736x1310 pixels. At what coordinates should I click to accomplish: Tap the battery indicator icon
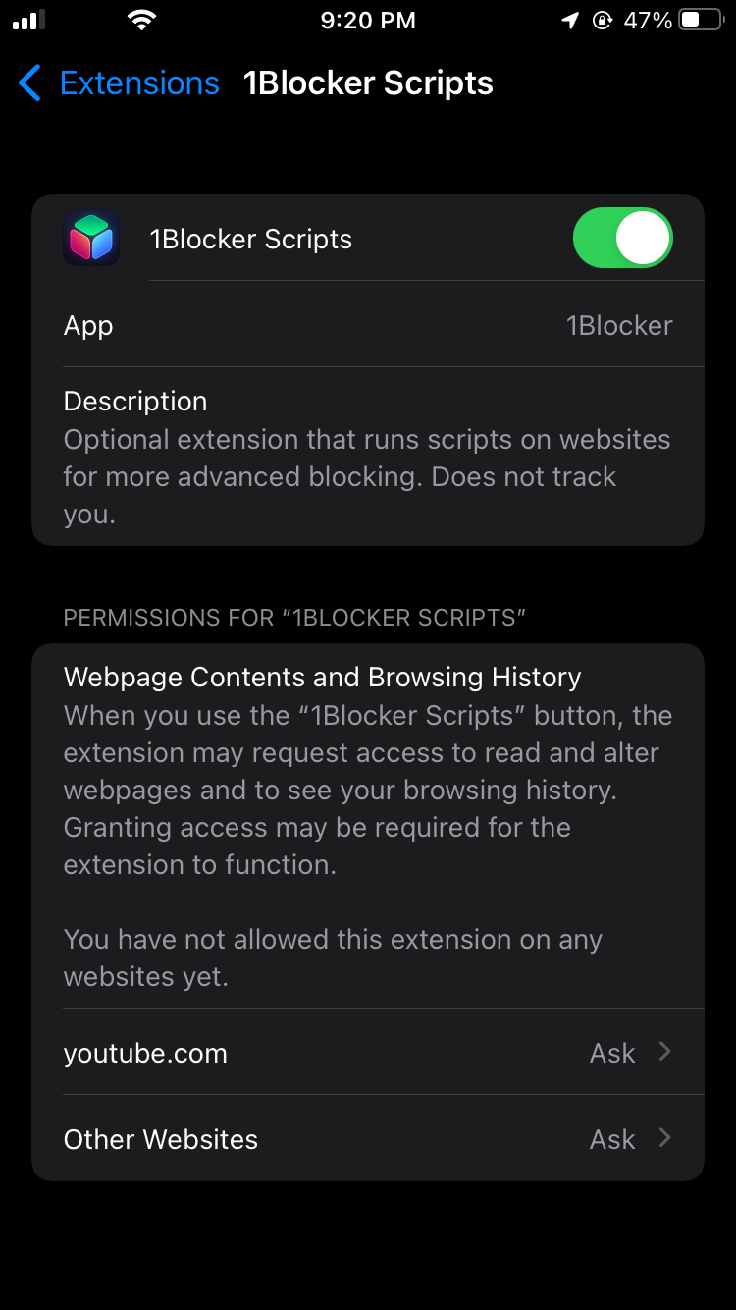[702, 21]
